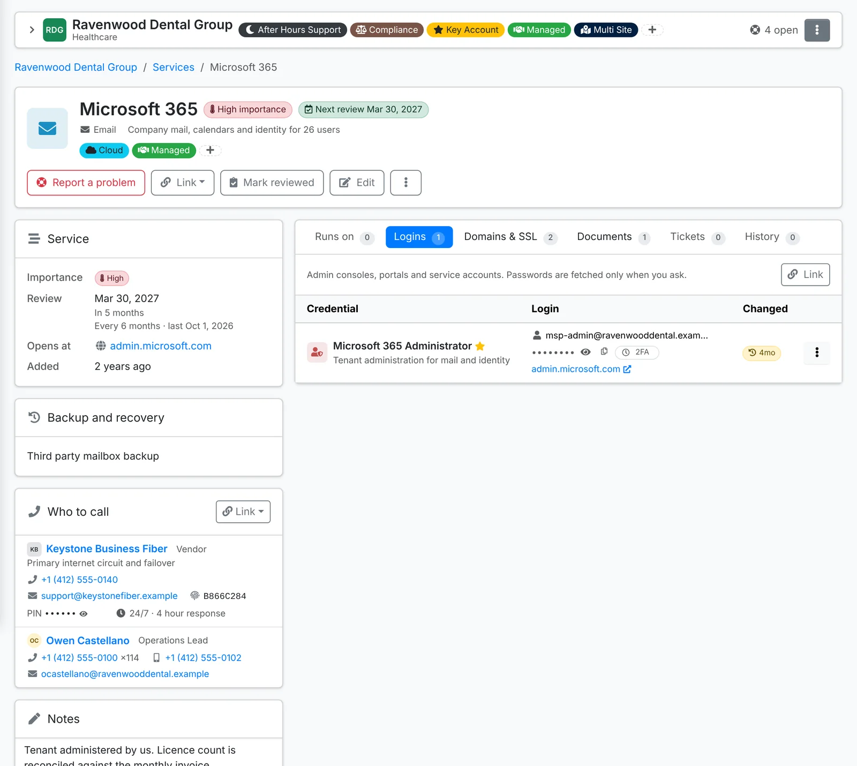Screen dimensions: 857x766
Task: Reveal the Keystone Business Fiber PIN
Action: pyautogui.click(x=84, y=614)
